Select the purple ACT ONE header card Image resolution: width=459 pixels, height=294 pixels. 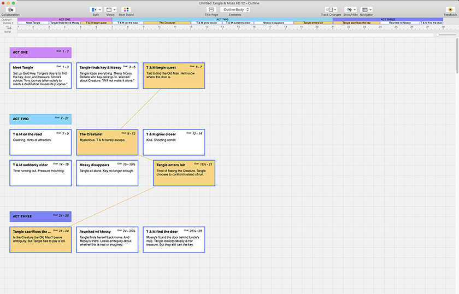coord(40,52)
